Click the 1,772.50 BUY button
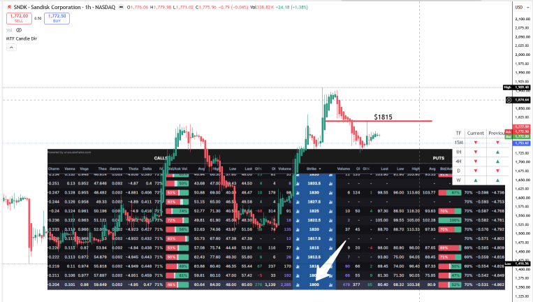 [57, 18]
